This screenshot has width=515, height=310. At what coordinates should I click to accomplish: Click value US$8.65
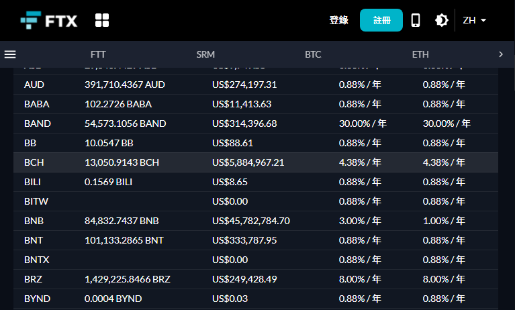point(230,182)
